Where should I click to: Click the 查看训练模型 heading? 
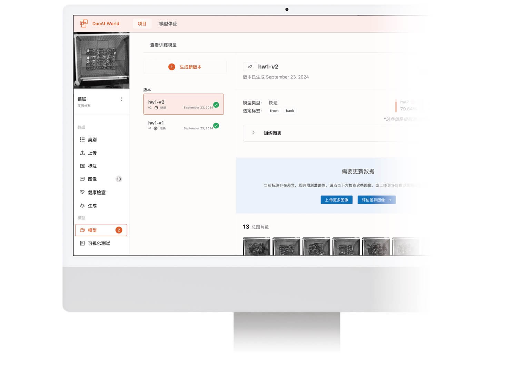click(163, 45)
